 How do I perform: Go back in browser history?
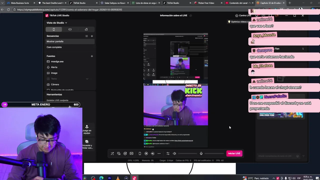(x=2, y=9)
